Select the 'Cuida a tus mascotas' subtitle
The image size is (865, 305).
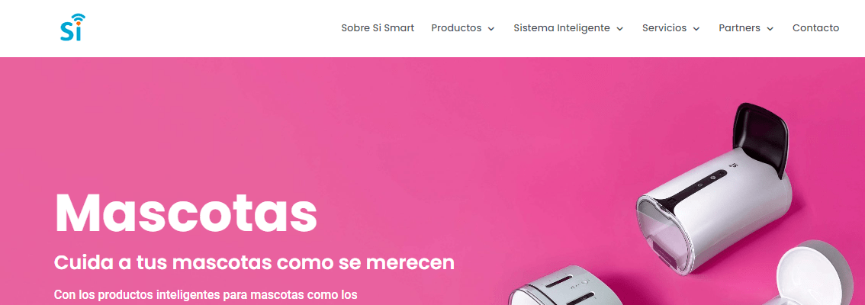pos(254,262)
